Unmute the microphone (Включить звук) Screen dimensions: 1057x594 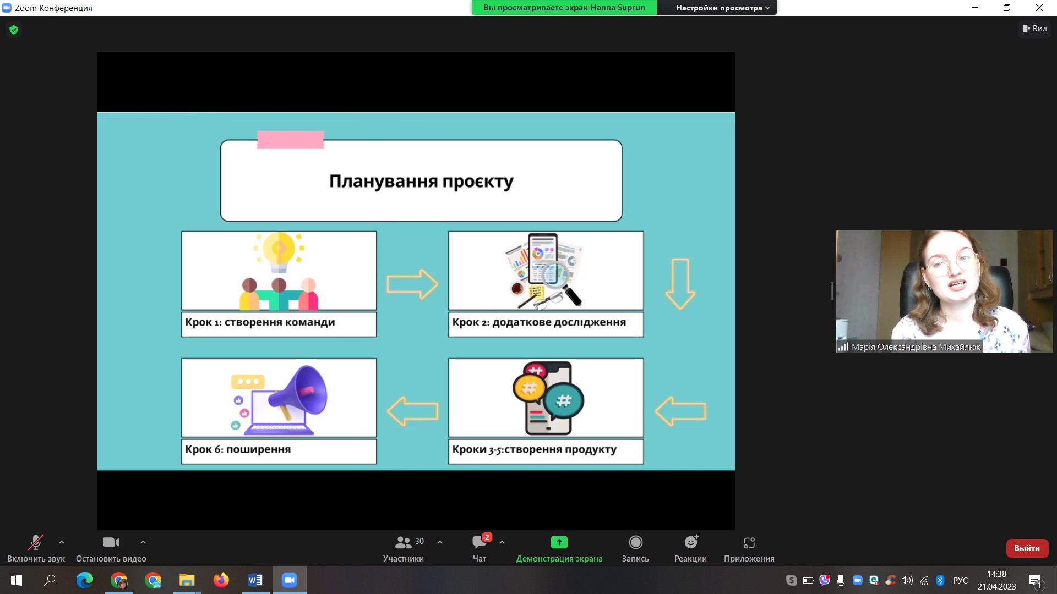click(x=36, y=548)
